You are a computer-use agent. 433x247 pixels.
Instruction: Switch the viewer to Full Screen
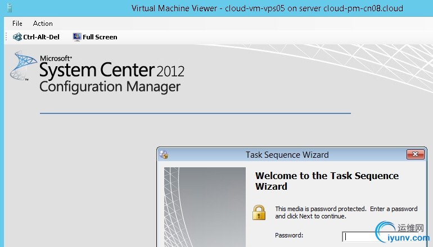tap(95, 37)
